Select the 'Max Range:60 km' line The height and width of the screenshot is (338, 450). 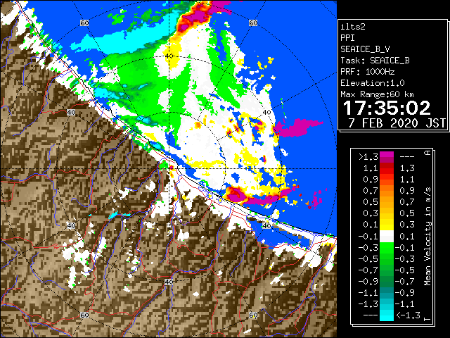coord(378,94)
